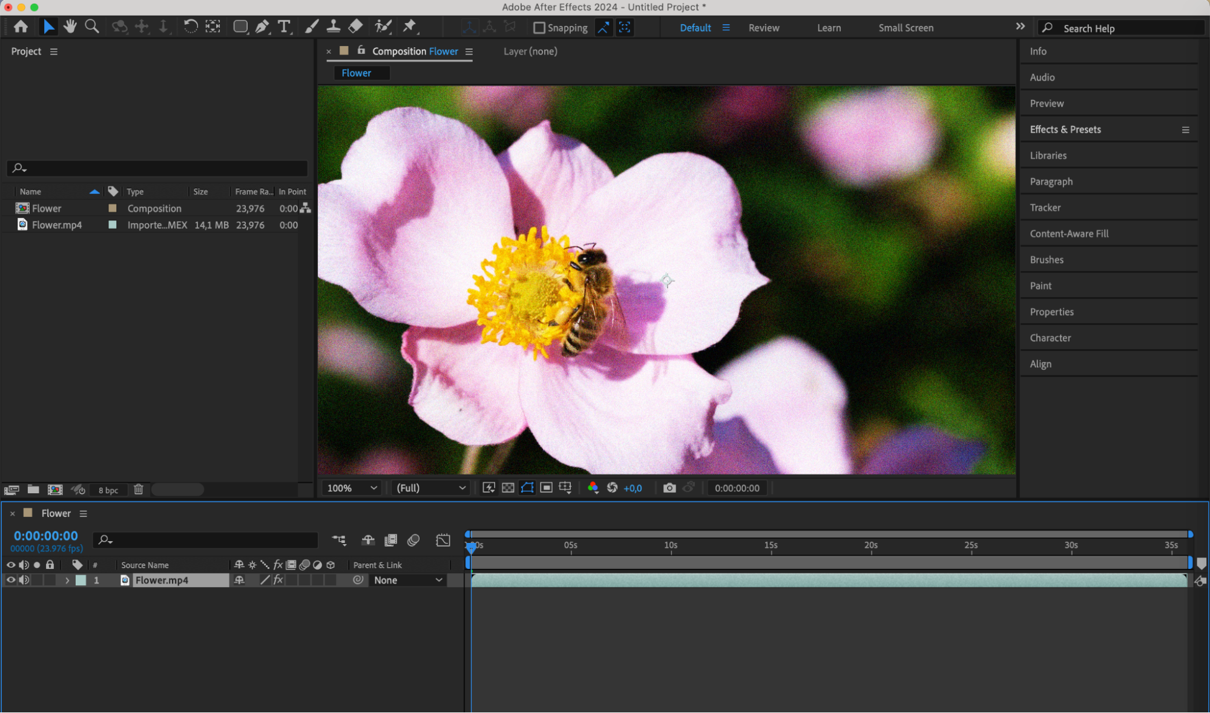Select the Hand tool

click(x=70, y=26)
